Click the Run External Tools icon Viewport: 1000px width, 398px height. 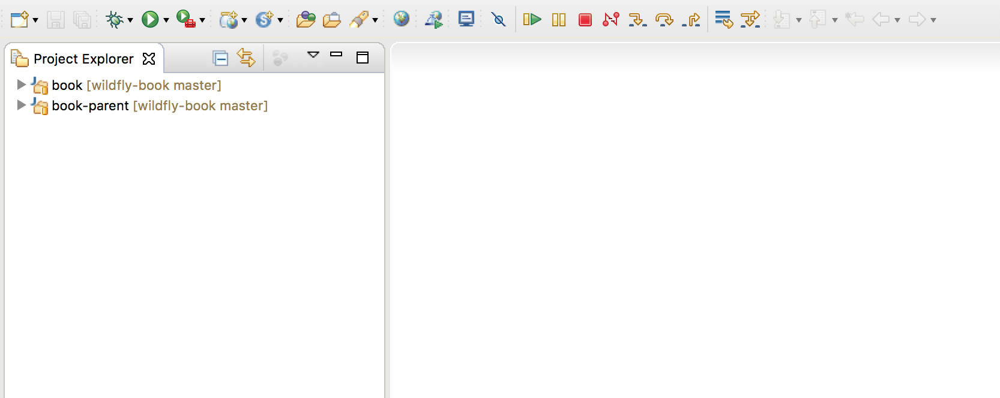click(x=186, y=20)
